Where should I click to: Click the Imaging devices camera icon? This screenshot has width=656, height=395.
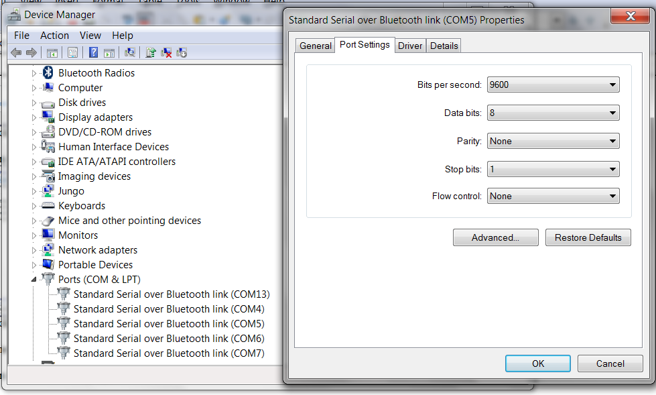(x=48, y=176)
